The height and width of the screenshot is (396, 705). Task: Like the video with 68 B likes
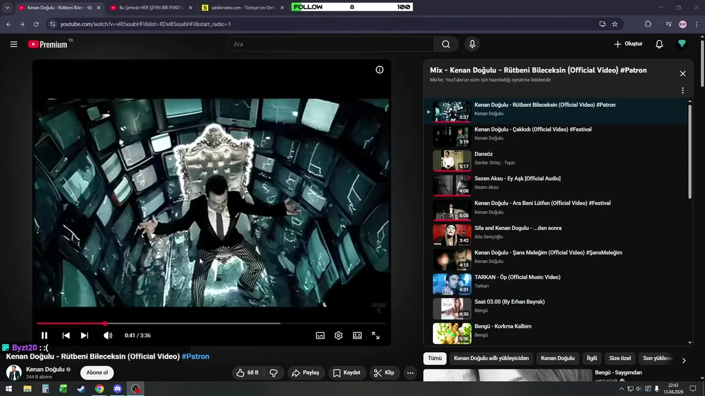point(247,373)
